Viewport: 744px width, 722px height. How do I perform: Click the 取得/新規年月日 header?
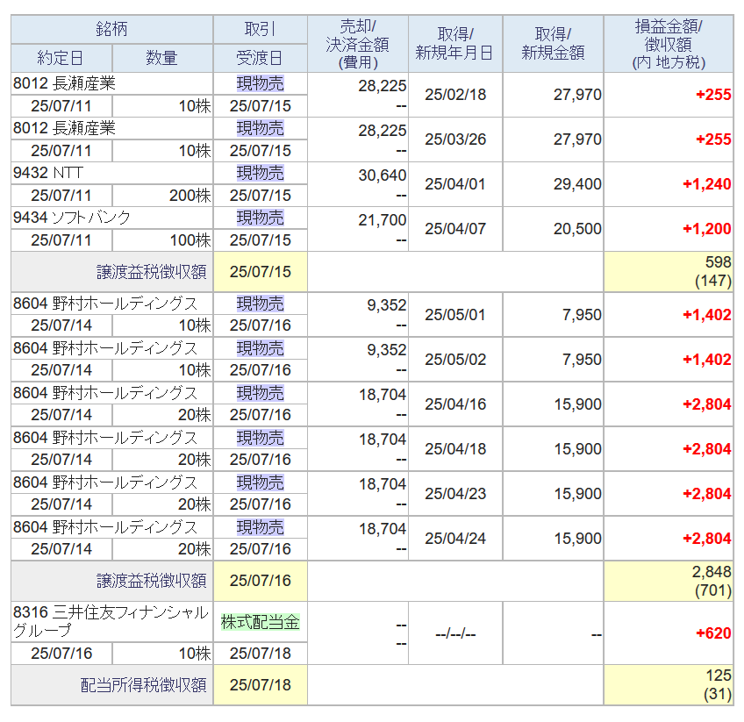click(455, 44)
